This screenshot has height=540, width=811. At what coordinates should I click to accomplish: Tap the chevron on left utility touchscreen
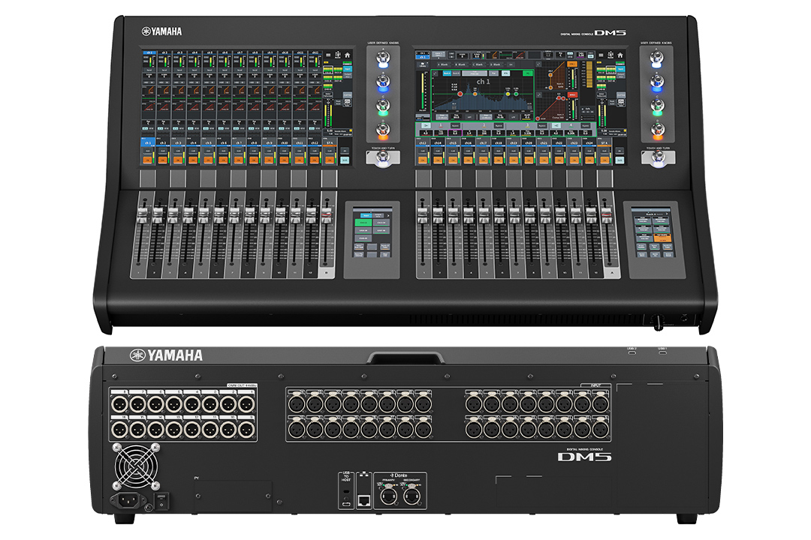[388, 215]
